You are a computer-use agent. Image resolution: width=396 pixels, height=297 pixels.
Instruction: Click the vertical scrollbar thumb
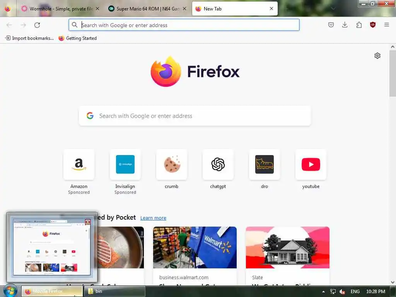pyautogui.click(x=393, y=73)
